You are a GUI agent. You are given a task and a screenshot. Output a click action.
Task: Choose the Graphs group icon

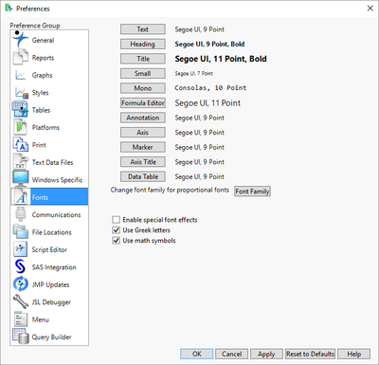click(x=21, y=75)
